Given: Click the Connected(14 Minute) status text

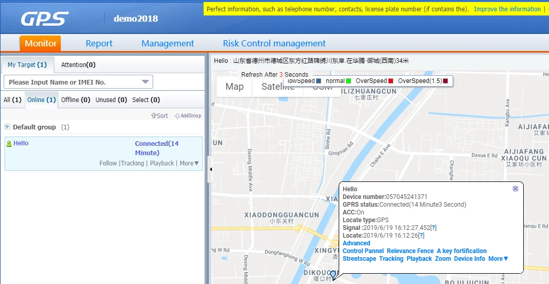Looking at the screenshot, I should tap(157, 148).
